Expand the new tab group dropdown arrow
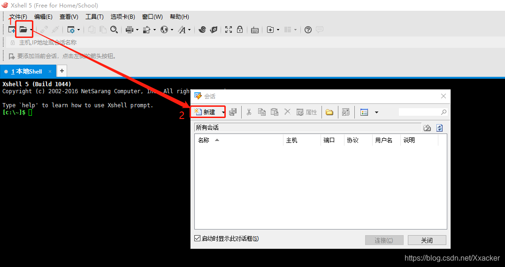Screen dimensions: 505x267 pyautogui.click(x=278, y=30)
